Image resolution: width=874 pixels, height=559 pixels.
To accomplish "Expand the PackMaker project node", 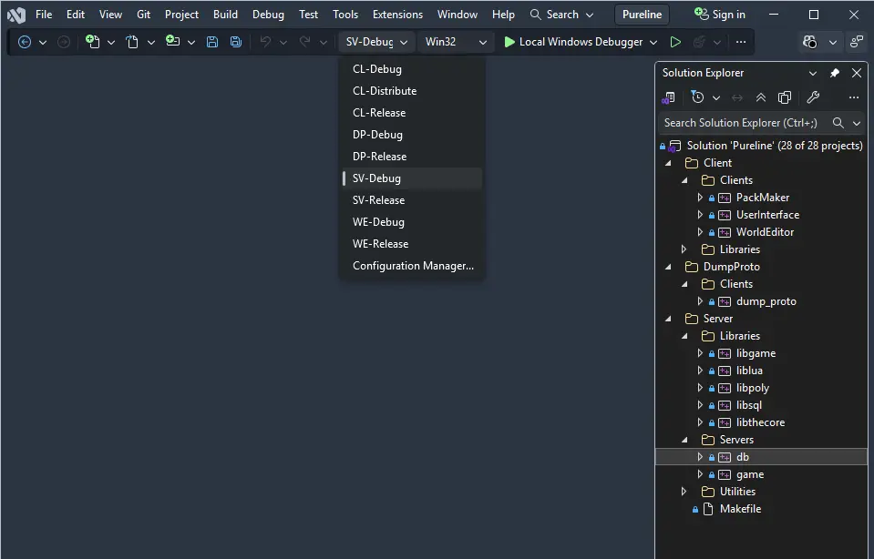I will click(x=700, y=198).
